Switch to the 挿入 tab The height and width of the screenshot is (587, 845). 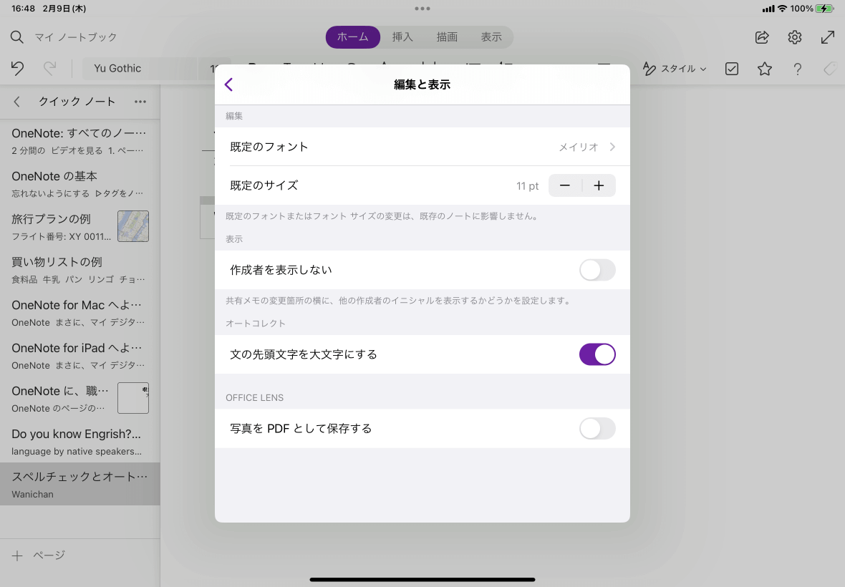402,37
